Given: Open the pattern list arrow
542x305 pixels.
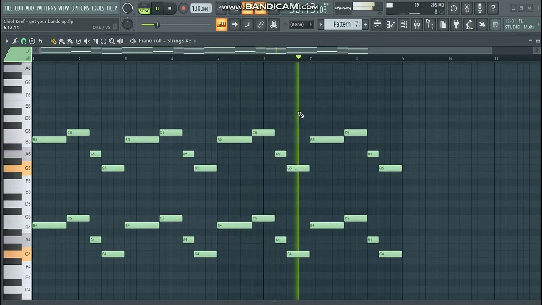Looking at the screenshot, I should coord(321,25).
